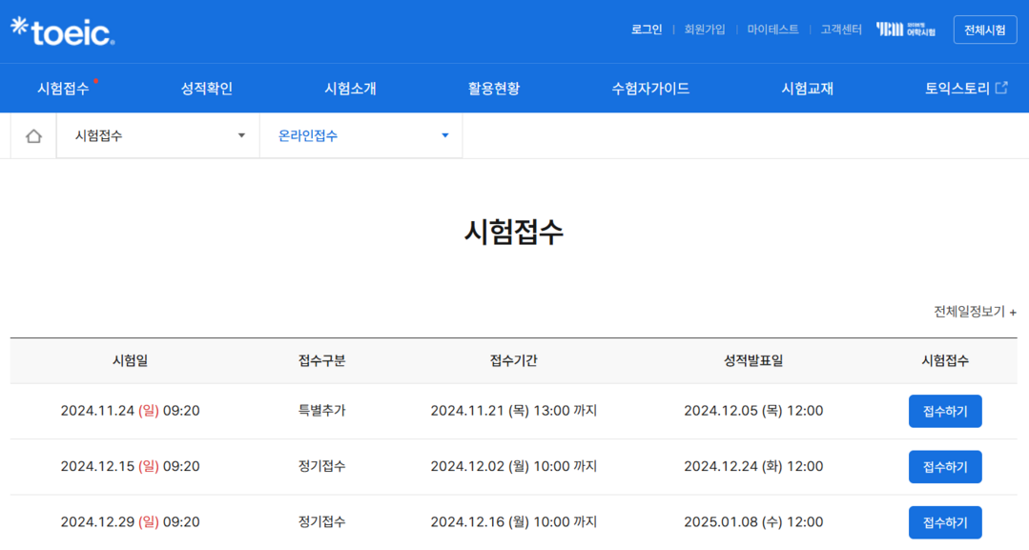Click the YBM 어학시험 logo
The width and height of the screenshot is (1029, 550).
click(x=905, y=30)
